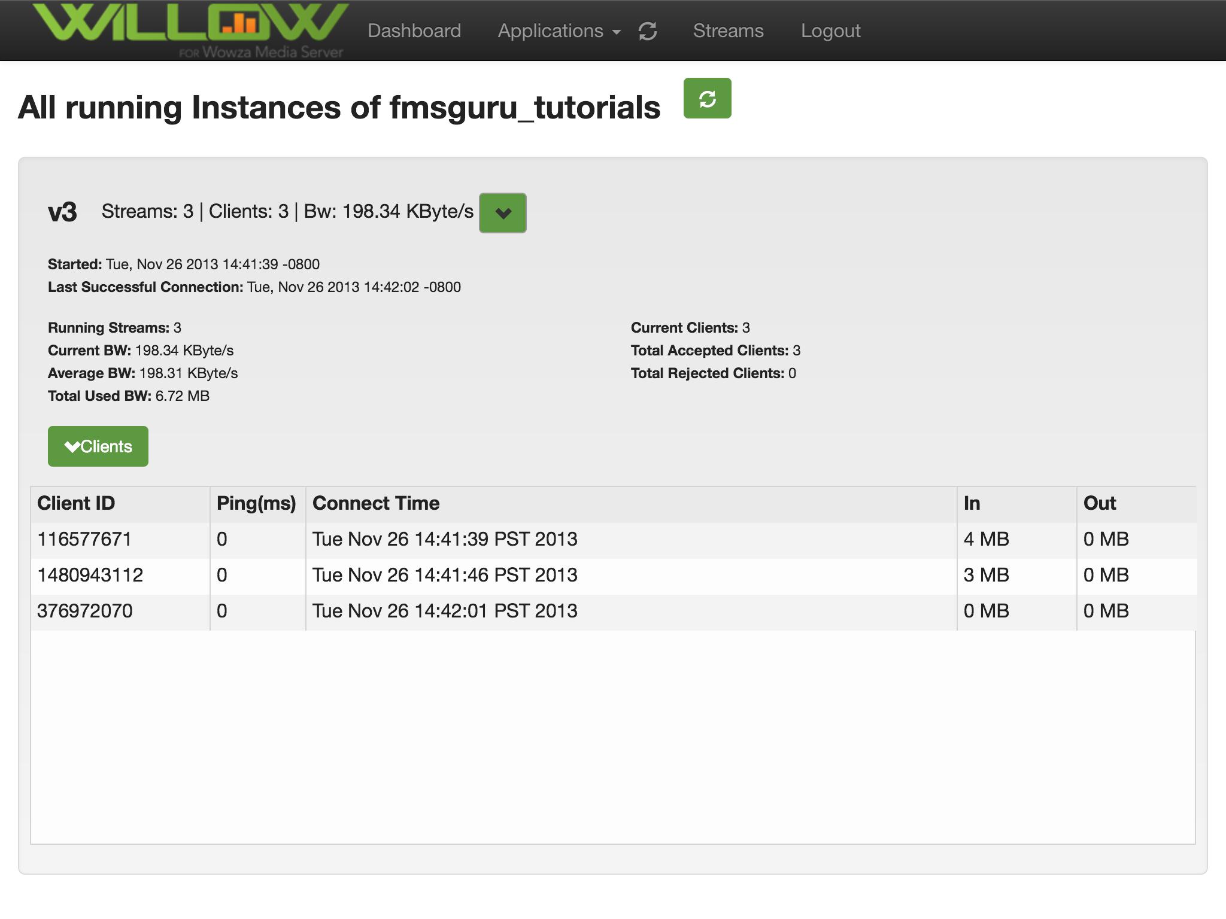Viewport: 1226px width, 919px height.
Task: Open the Streams page
Action: pyautogui.click(x=728, y=31)
